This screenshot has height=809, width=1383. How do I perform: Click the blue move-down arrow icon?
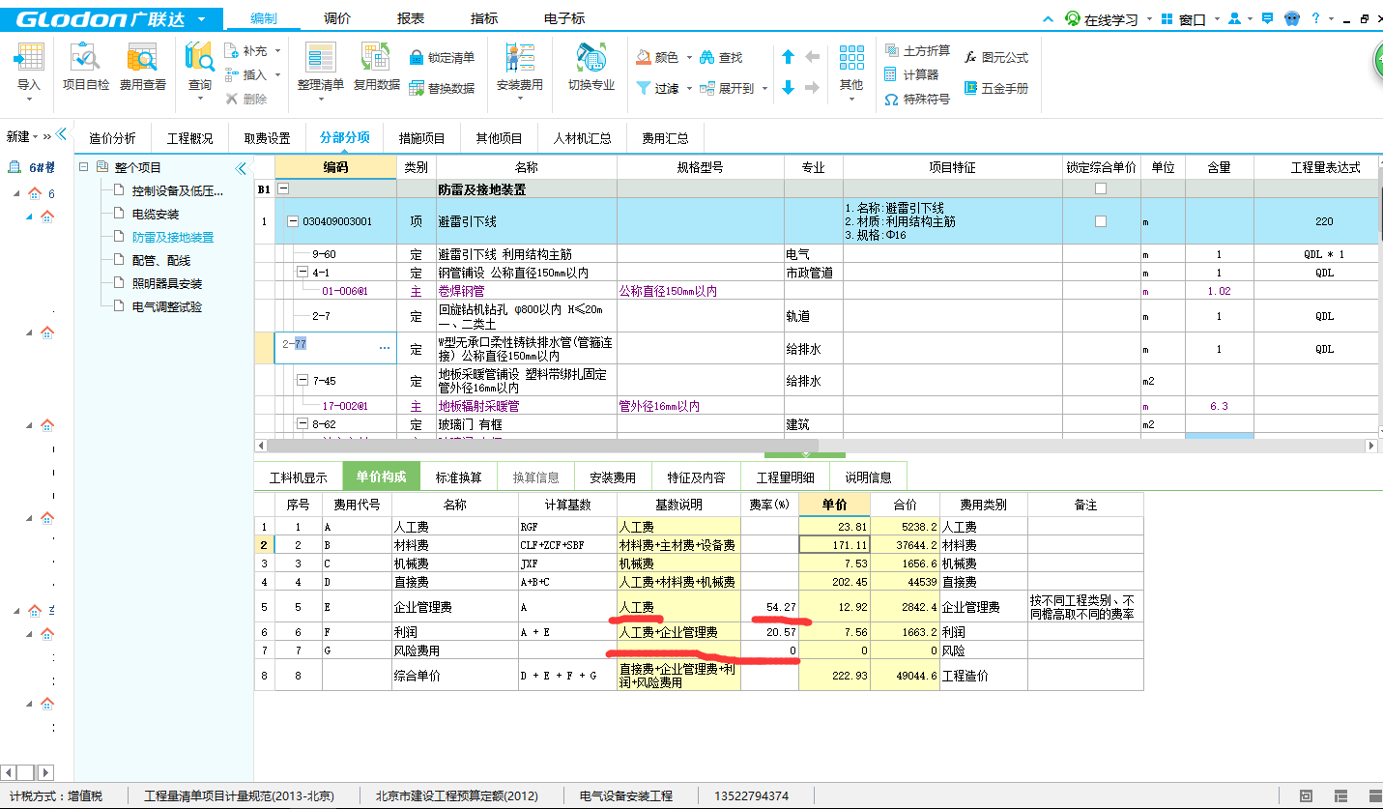[788, 87]
